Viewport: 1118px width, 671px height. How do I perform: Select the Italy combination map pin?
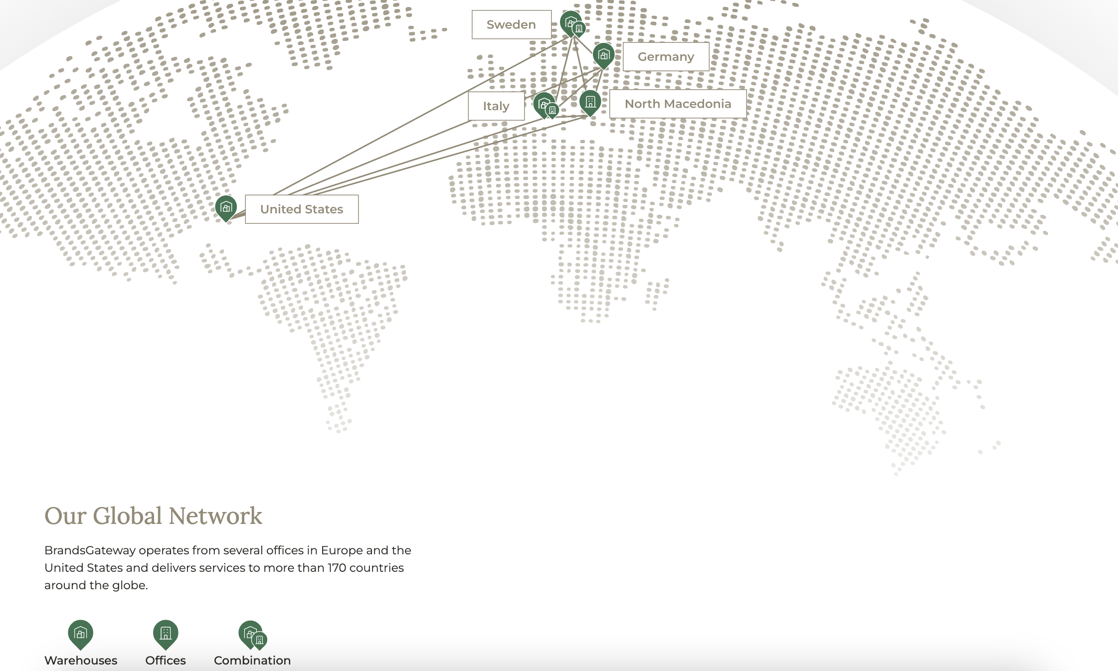(546, 106)
